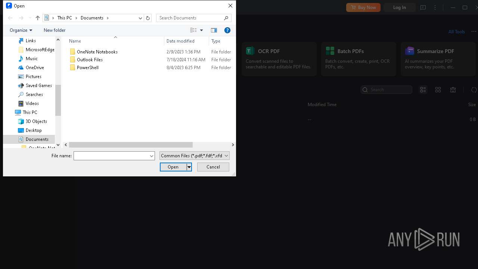The height and width of the screenshot is (269, 478).
Task: Open the OCR PDF tool card
Action: (279, 59)
